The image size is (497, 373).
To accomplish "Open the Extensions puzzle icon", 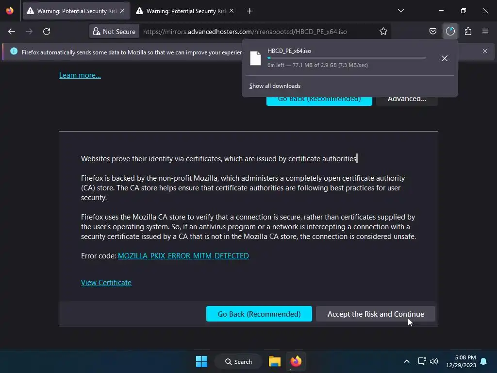I will [x=468, y=32].
